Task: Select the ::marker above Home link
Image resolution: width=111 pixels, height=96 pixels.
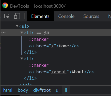Action: point(39,39)
